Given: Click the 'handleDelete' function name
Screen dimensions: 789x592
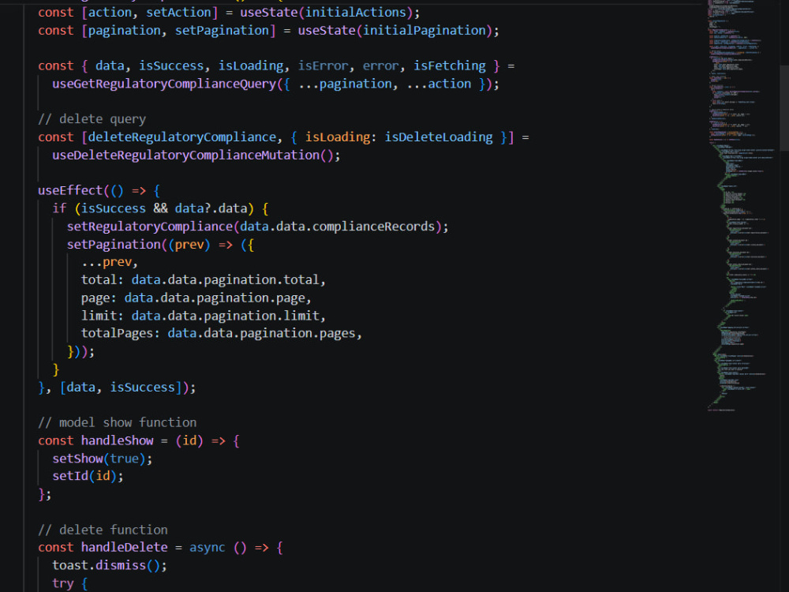Looking at the screenshot, I should (x=125, y=548).
